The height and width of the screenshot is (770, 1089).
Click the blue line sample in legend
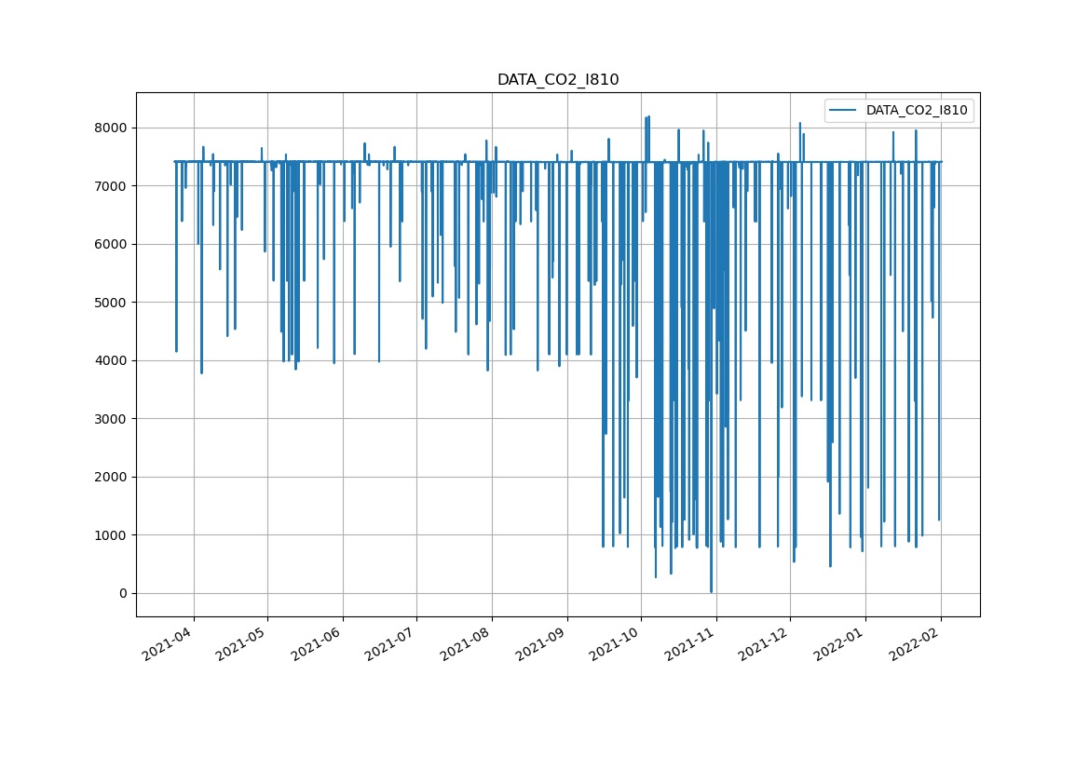pos(845,110)
